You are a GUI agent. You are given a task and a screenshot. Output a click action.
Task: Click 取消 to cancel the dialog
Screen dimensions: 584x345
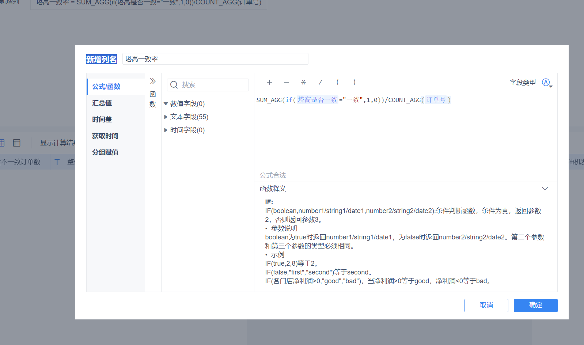(486, 306)
